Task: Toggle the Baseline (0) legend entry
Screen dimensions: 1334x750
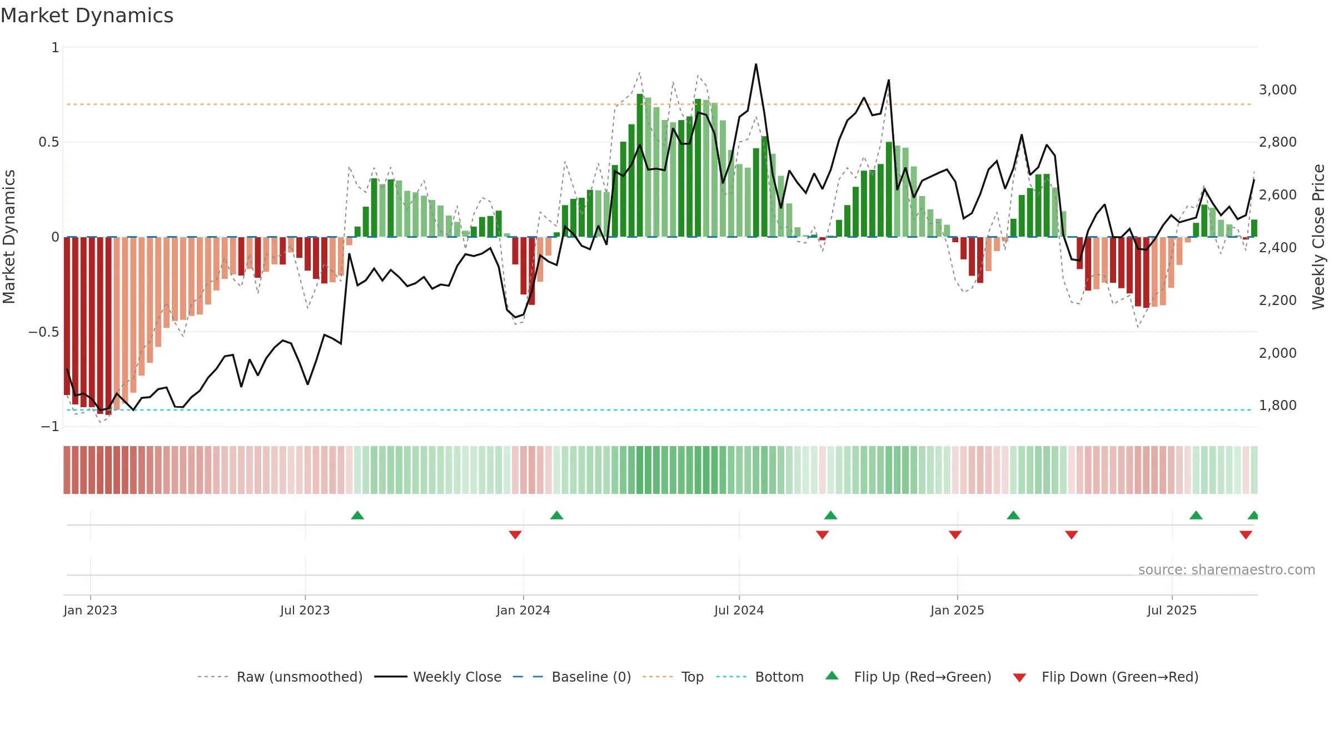Action: pos(571,677)
